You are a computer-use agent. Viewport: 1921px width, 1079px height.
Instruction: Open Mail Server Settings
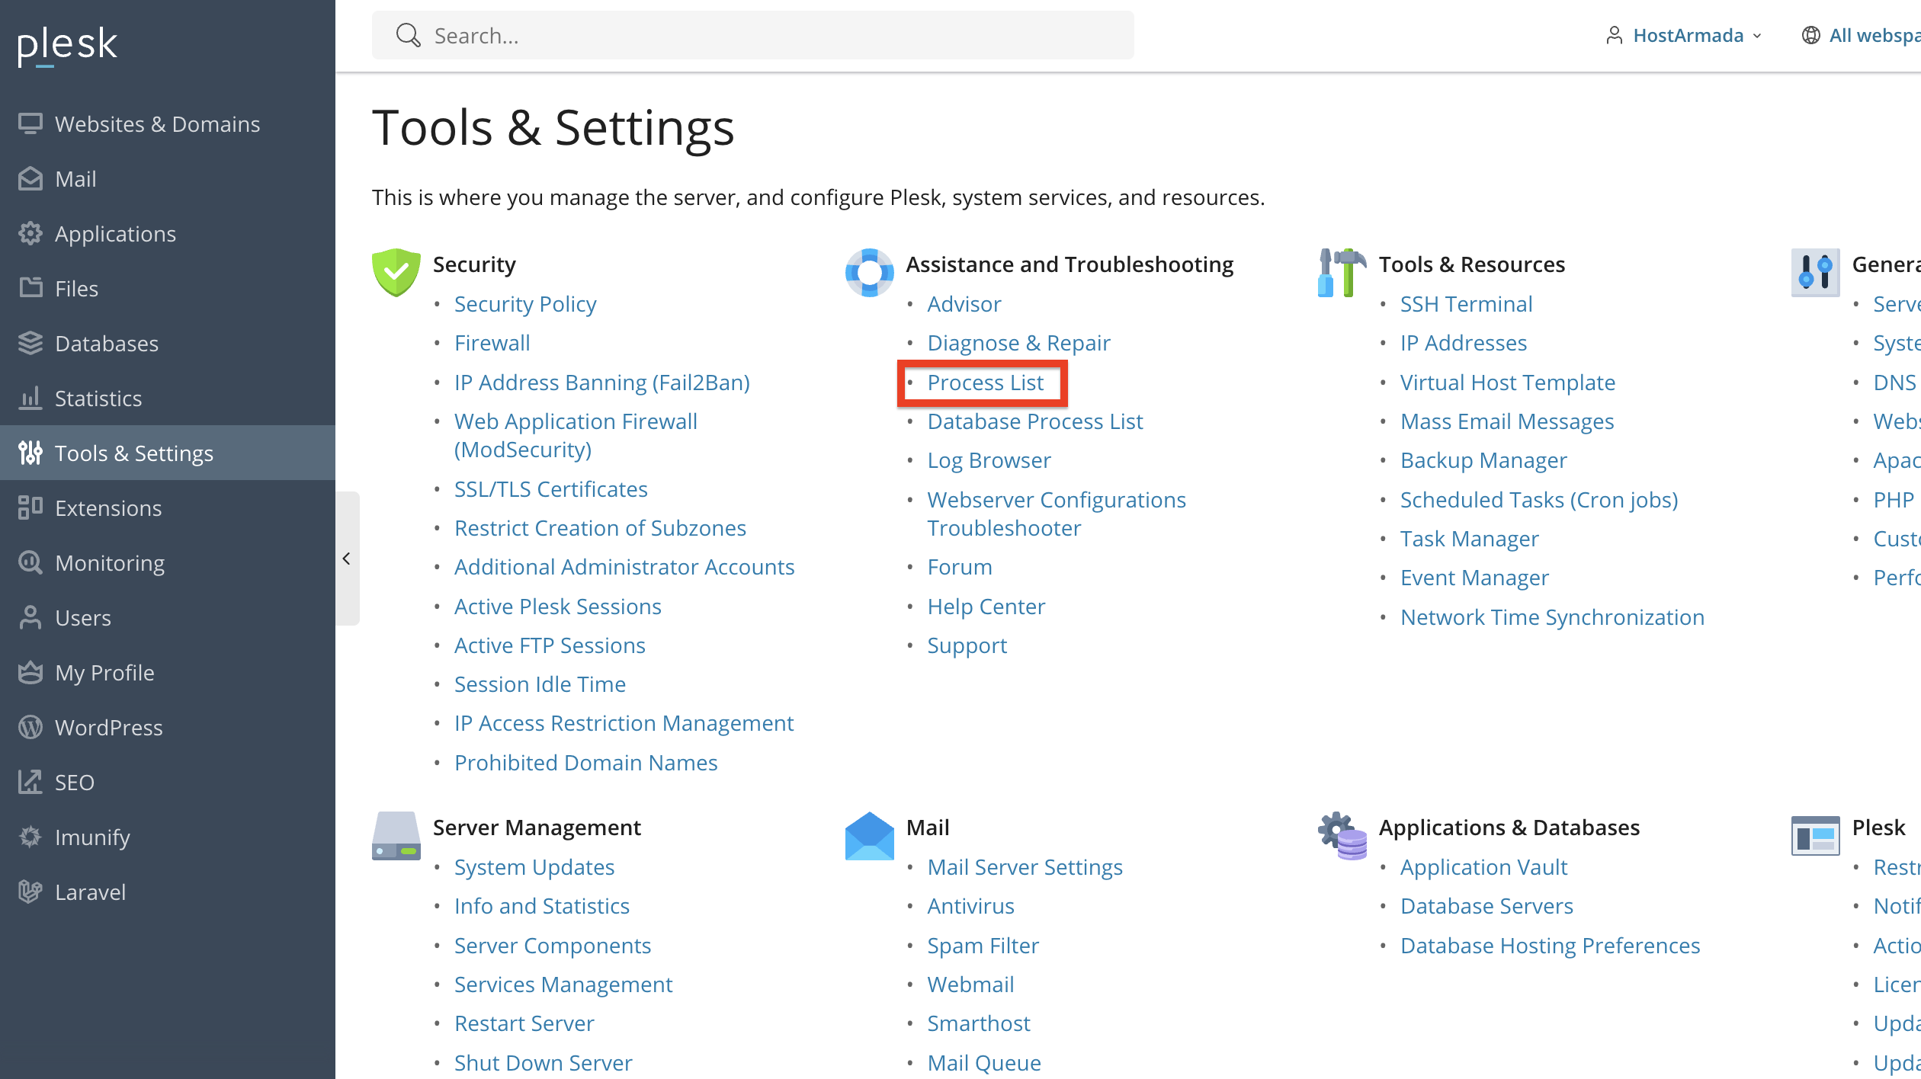click(x=1025, y=867)
